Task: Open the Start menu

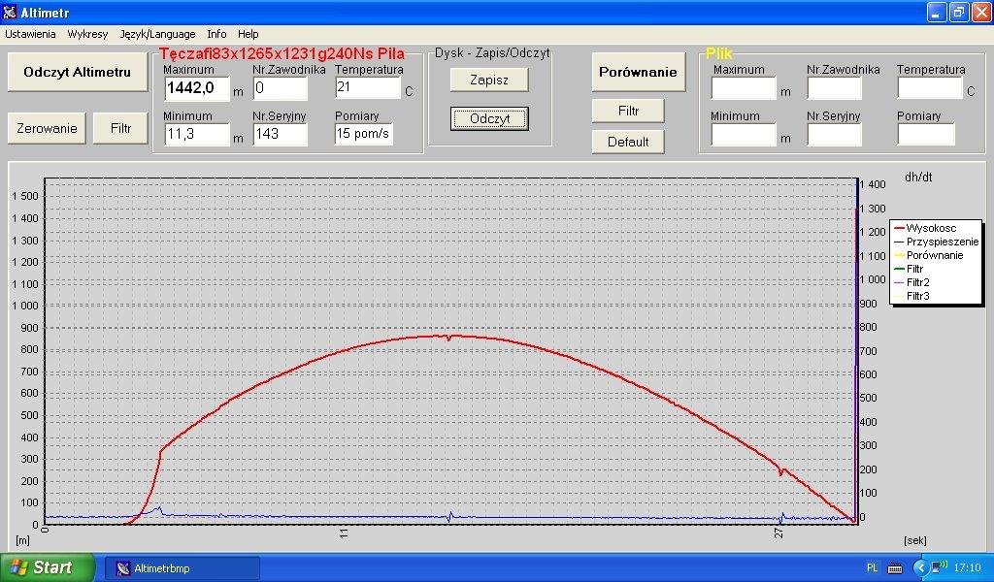Action: 47,567
